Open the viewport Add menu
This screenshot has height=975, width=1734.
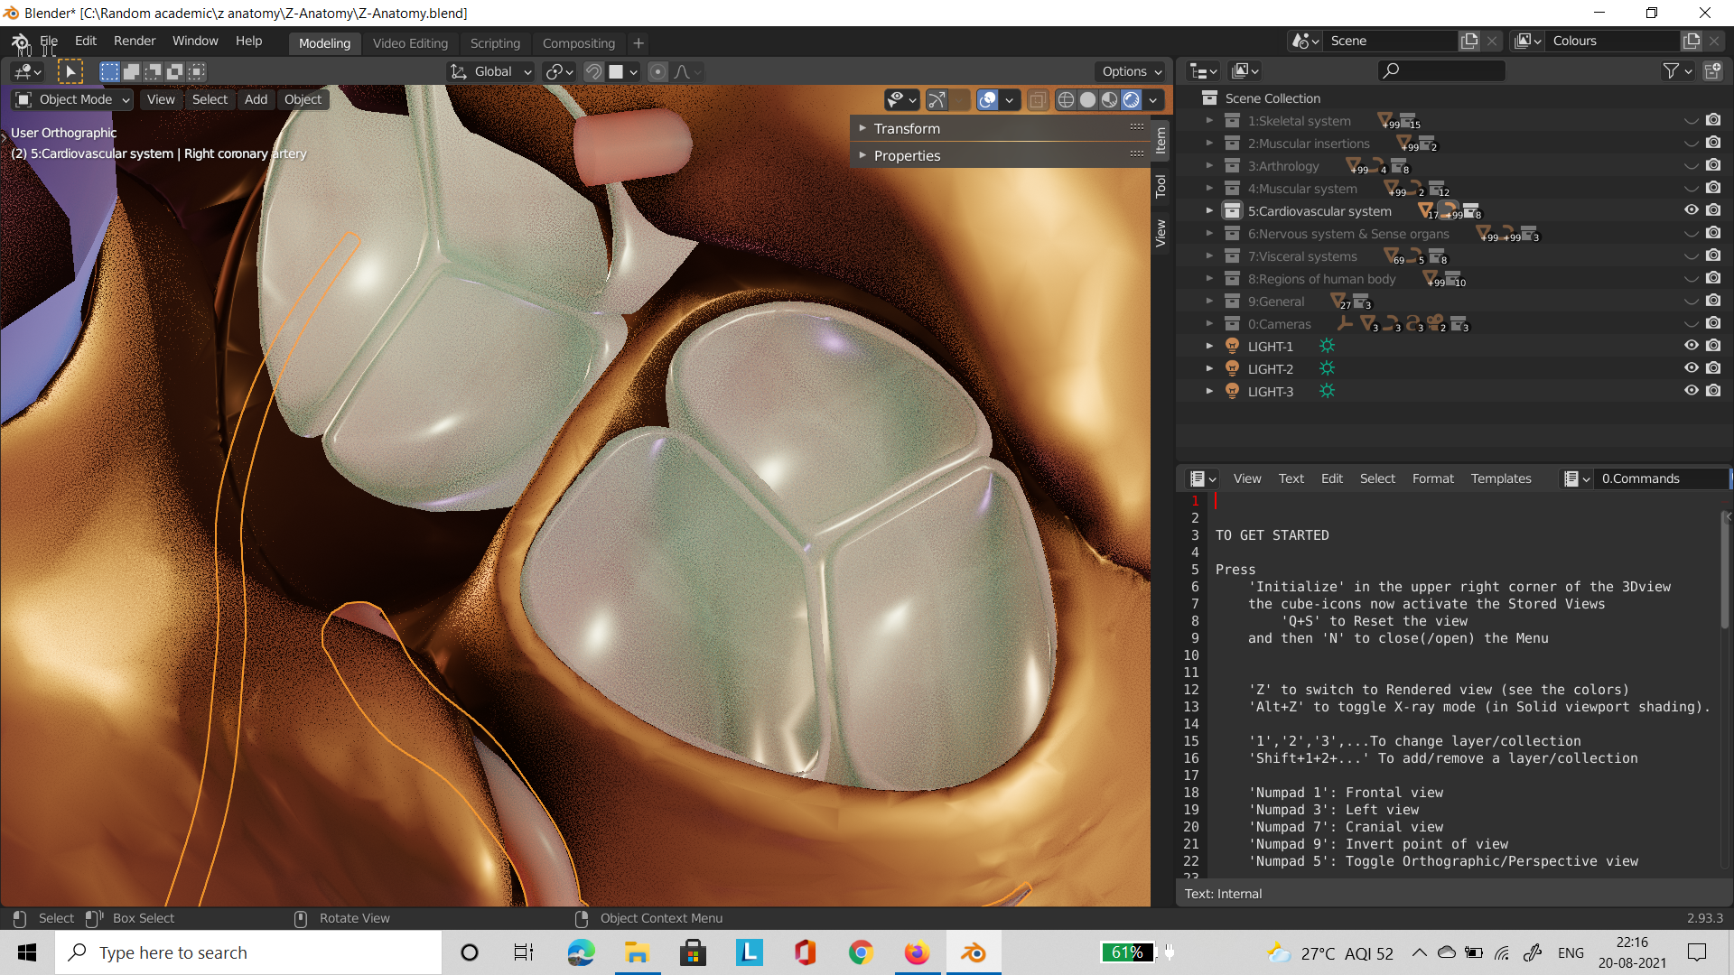click(x=256, y=99)
